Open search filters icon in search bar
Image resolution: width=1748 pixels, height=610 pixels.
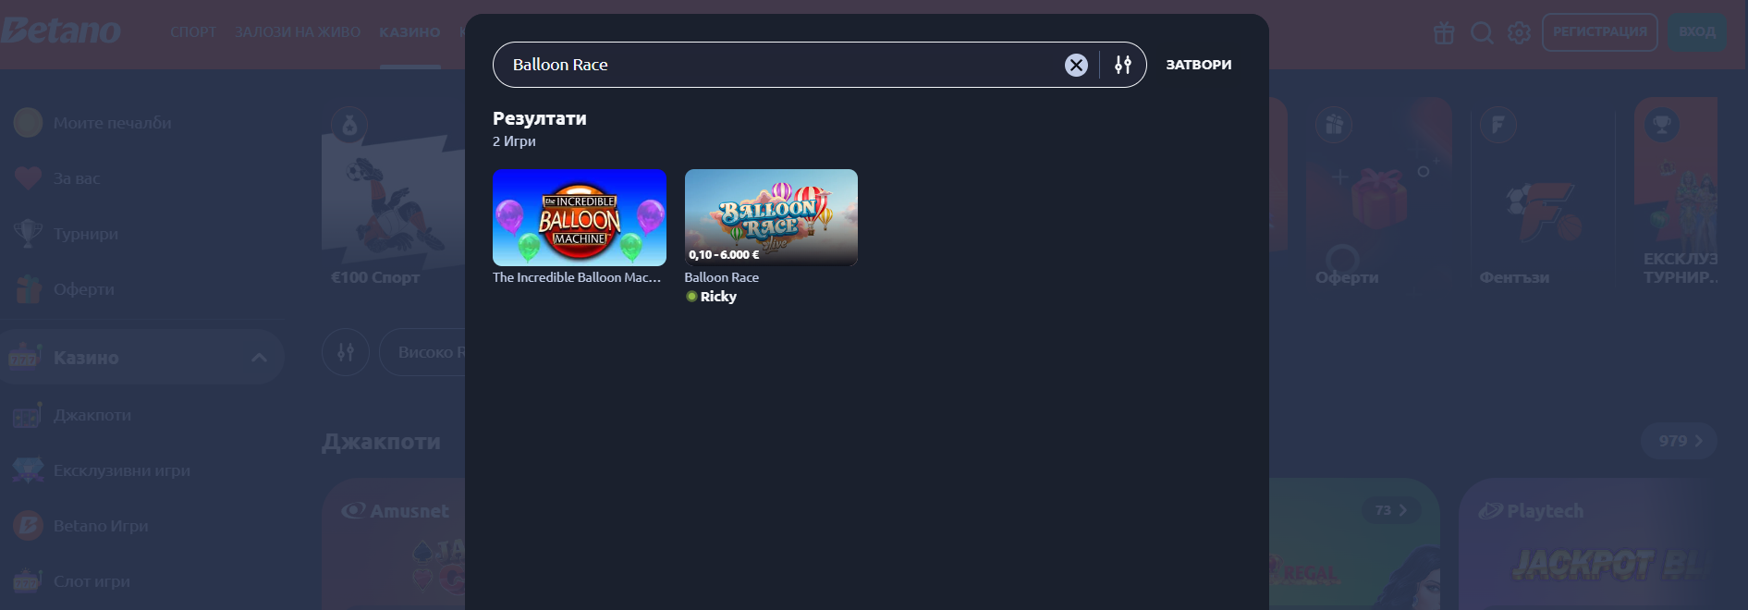coord(1123,65)
